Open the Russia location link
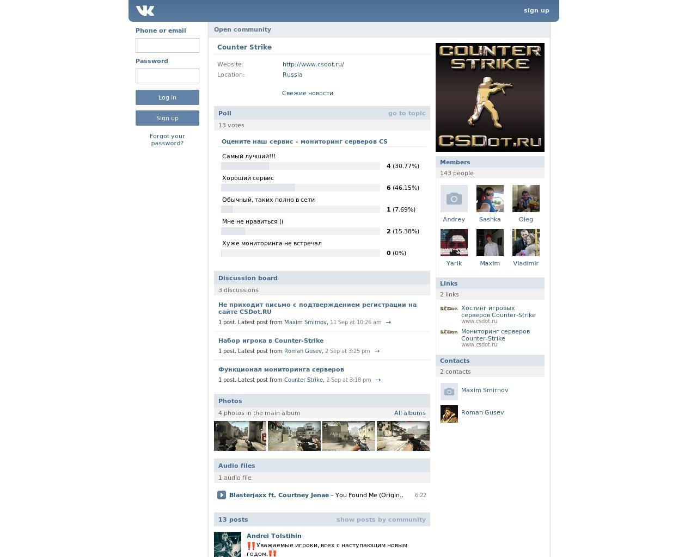This screenshot has height=557, width=697. 292,75
